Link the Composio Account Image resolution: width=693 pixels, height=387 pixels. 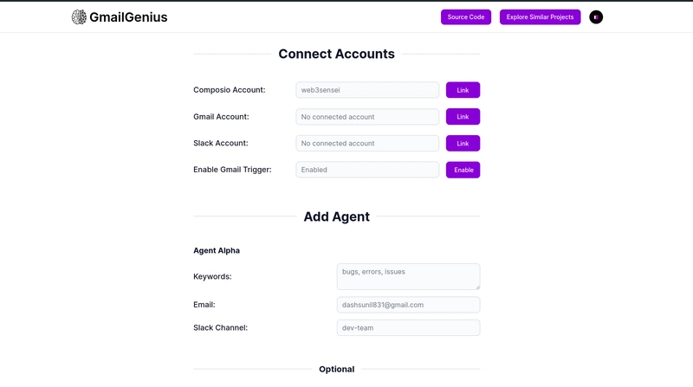pyautogui.click(x=463, y=90)
